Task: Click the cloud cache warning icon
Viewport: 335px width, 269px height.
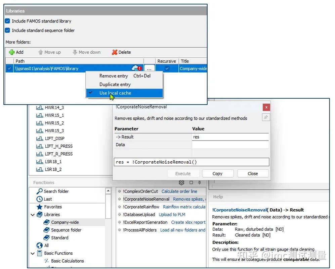Action: (136, 68)
